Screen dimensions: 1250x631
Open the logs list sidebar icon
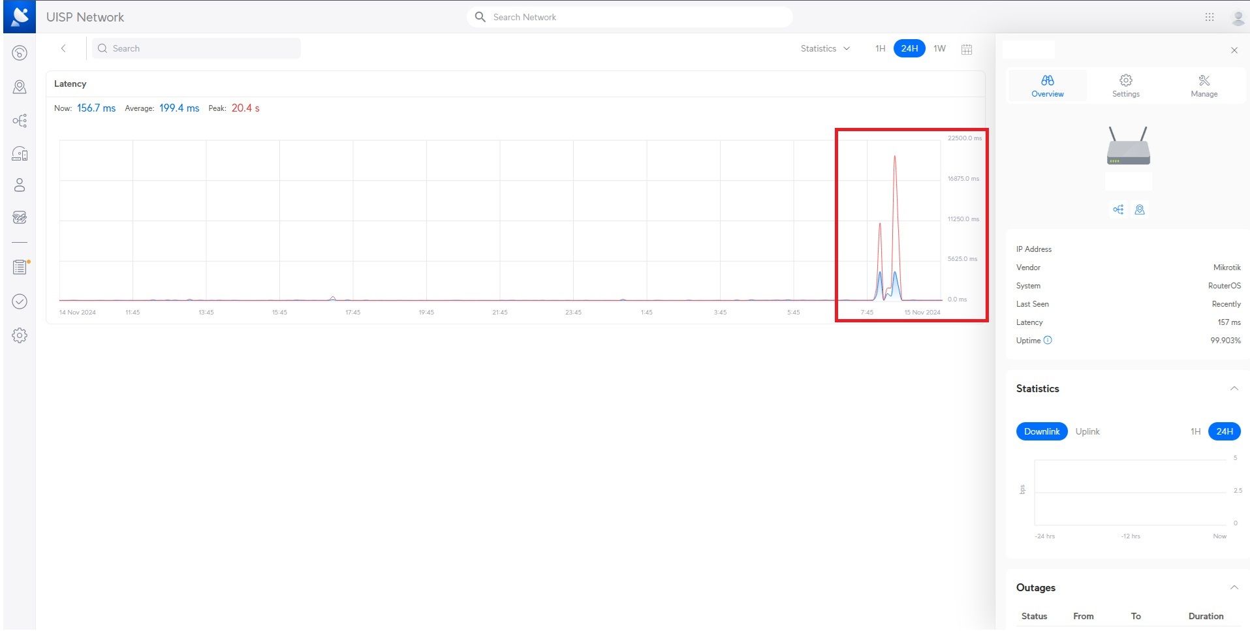pos(20,267)
